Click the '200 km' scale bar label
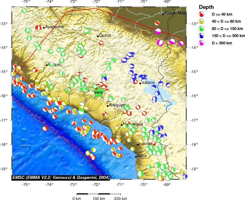 click(121, 198)
